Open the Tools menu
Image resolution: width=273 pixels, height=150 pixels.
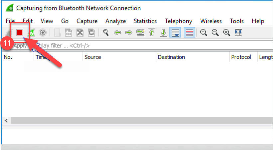click(x=237, y=21)
